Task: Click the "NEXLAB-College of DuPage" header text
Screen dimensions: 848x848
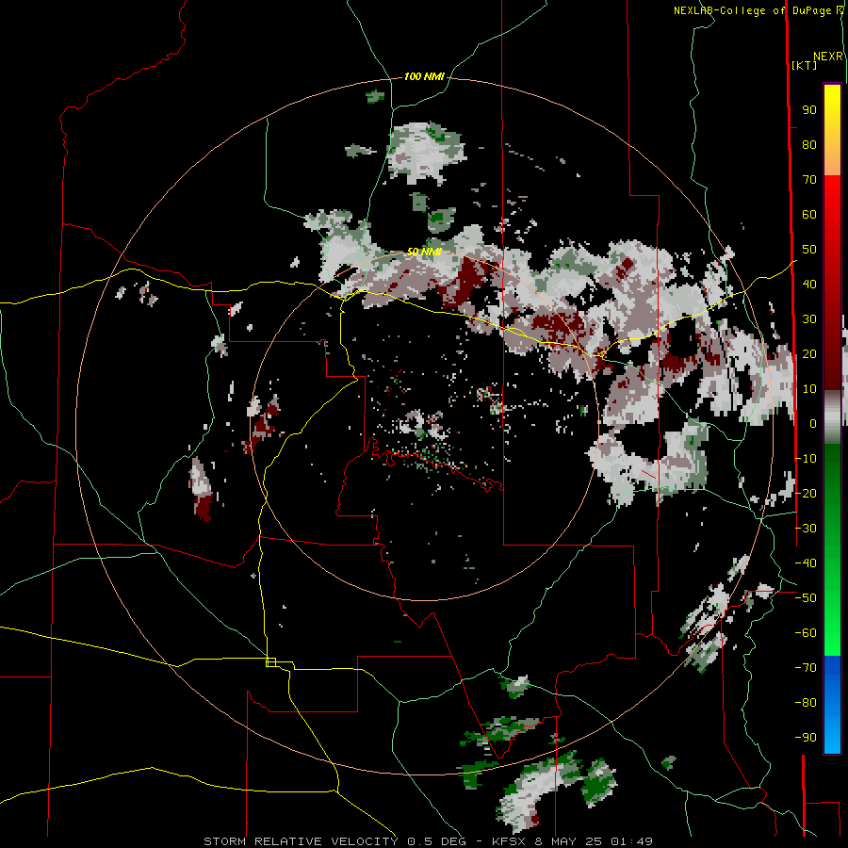Action: pyautogui.click(x=753, y=10)
